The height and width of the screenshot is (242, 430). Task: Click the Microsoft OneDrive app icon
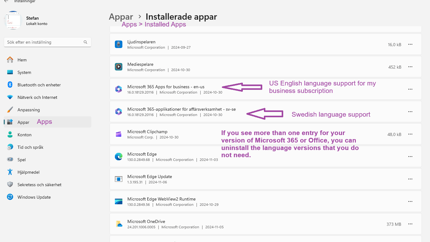click(x=119, y=224)
